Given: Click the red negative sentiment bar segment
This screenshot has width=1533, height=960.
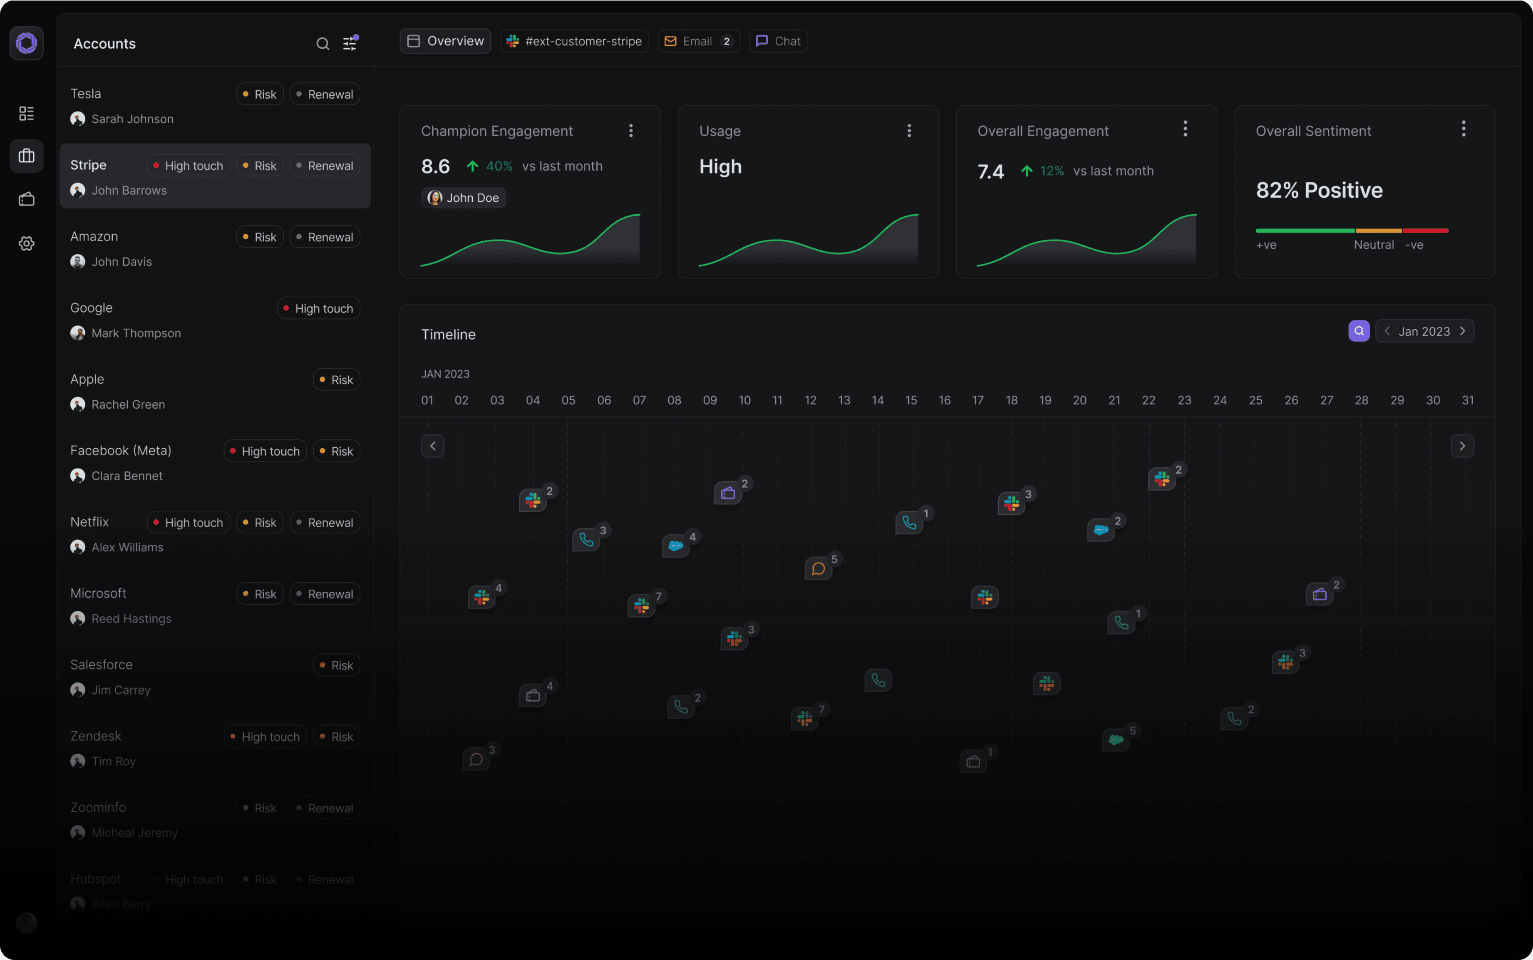Looking at the screenshot, I should tap(1426, 231).
